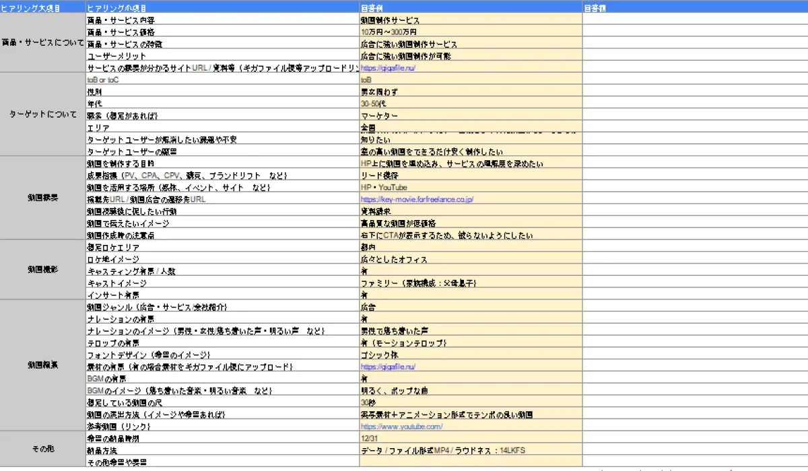Click the ファミリー（家族構成：父母息子） cell

point(471,283)
